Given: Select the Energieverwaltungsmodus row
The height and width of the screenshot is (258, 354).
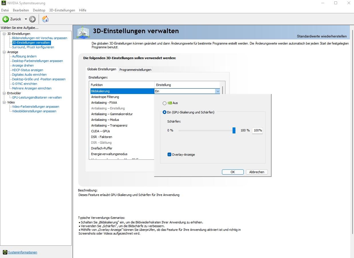Looking at the screenshot, I should pos(122,154).
